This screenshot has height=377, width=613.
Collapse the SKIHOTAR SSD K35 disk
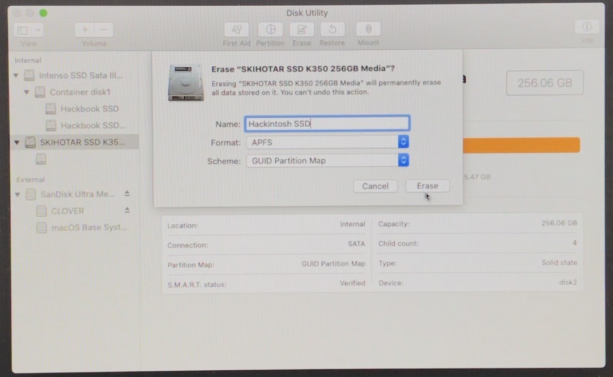click(17, 142)
